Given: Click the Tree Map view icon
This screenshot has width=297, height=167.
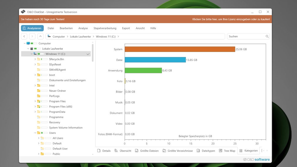Looking at the screenshot, I should coord(221,151).
